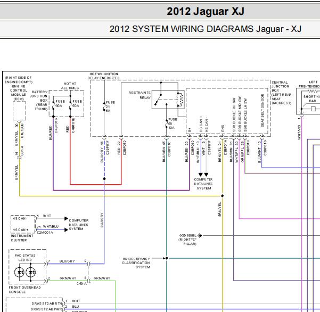Click the HS CAN downward arrowheads
This screenshot has width=320, height=312.
click(x=203, y=175)
